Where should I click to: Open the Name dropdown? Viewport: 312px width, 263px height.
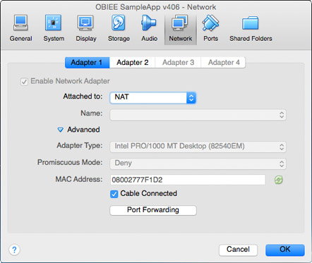[198, 115]
